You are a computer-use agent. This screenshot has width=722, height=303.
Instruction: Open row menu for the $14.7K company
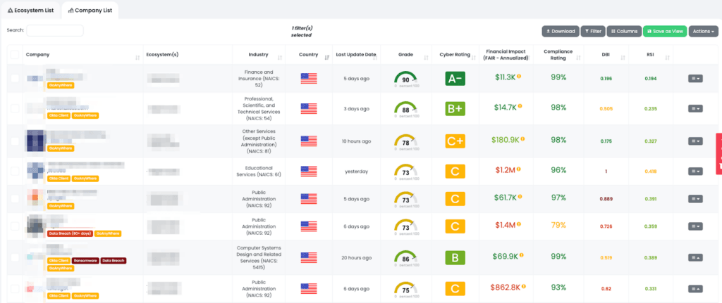click(695, 109)
